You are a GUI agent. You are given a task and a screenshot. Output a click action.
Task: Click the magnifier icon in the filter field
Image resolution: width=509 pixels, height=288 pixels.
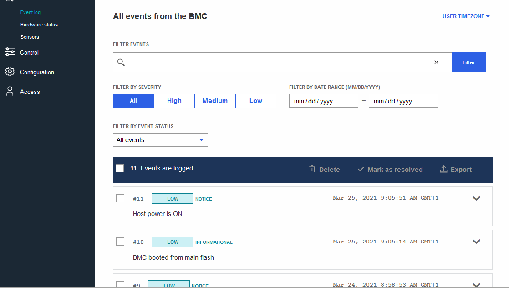click(121, 62)
